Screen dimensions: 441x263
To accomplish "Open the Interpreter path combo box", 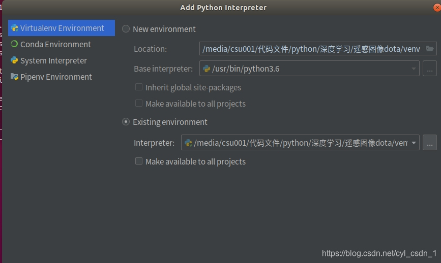I will coord(300,143).
